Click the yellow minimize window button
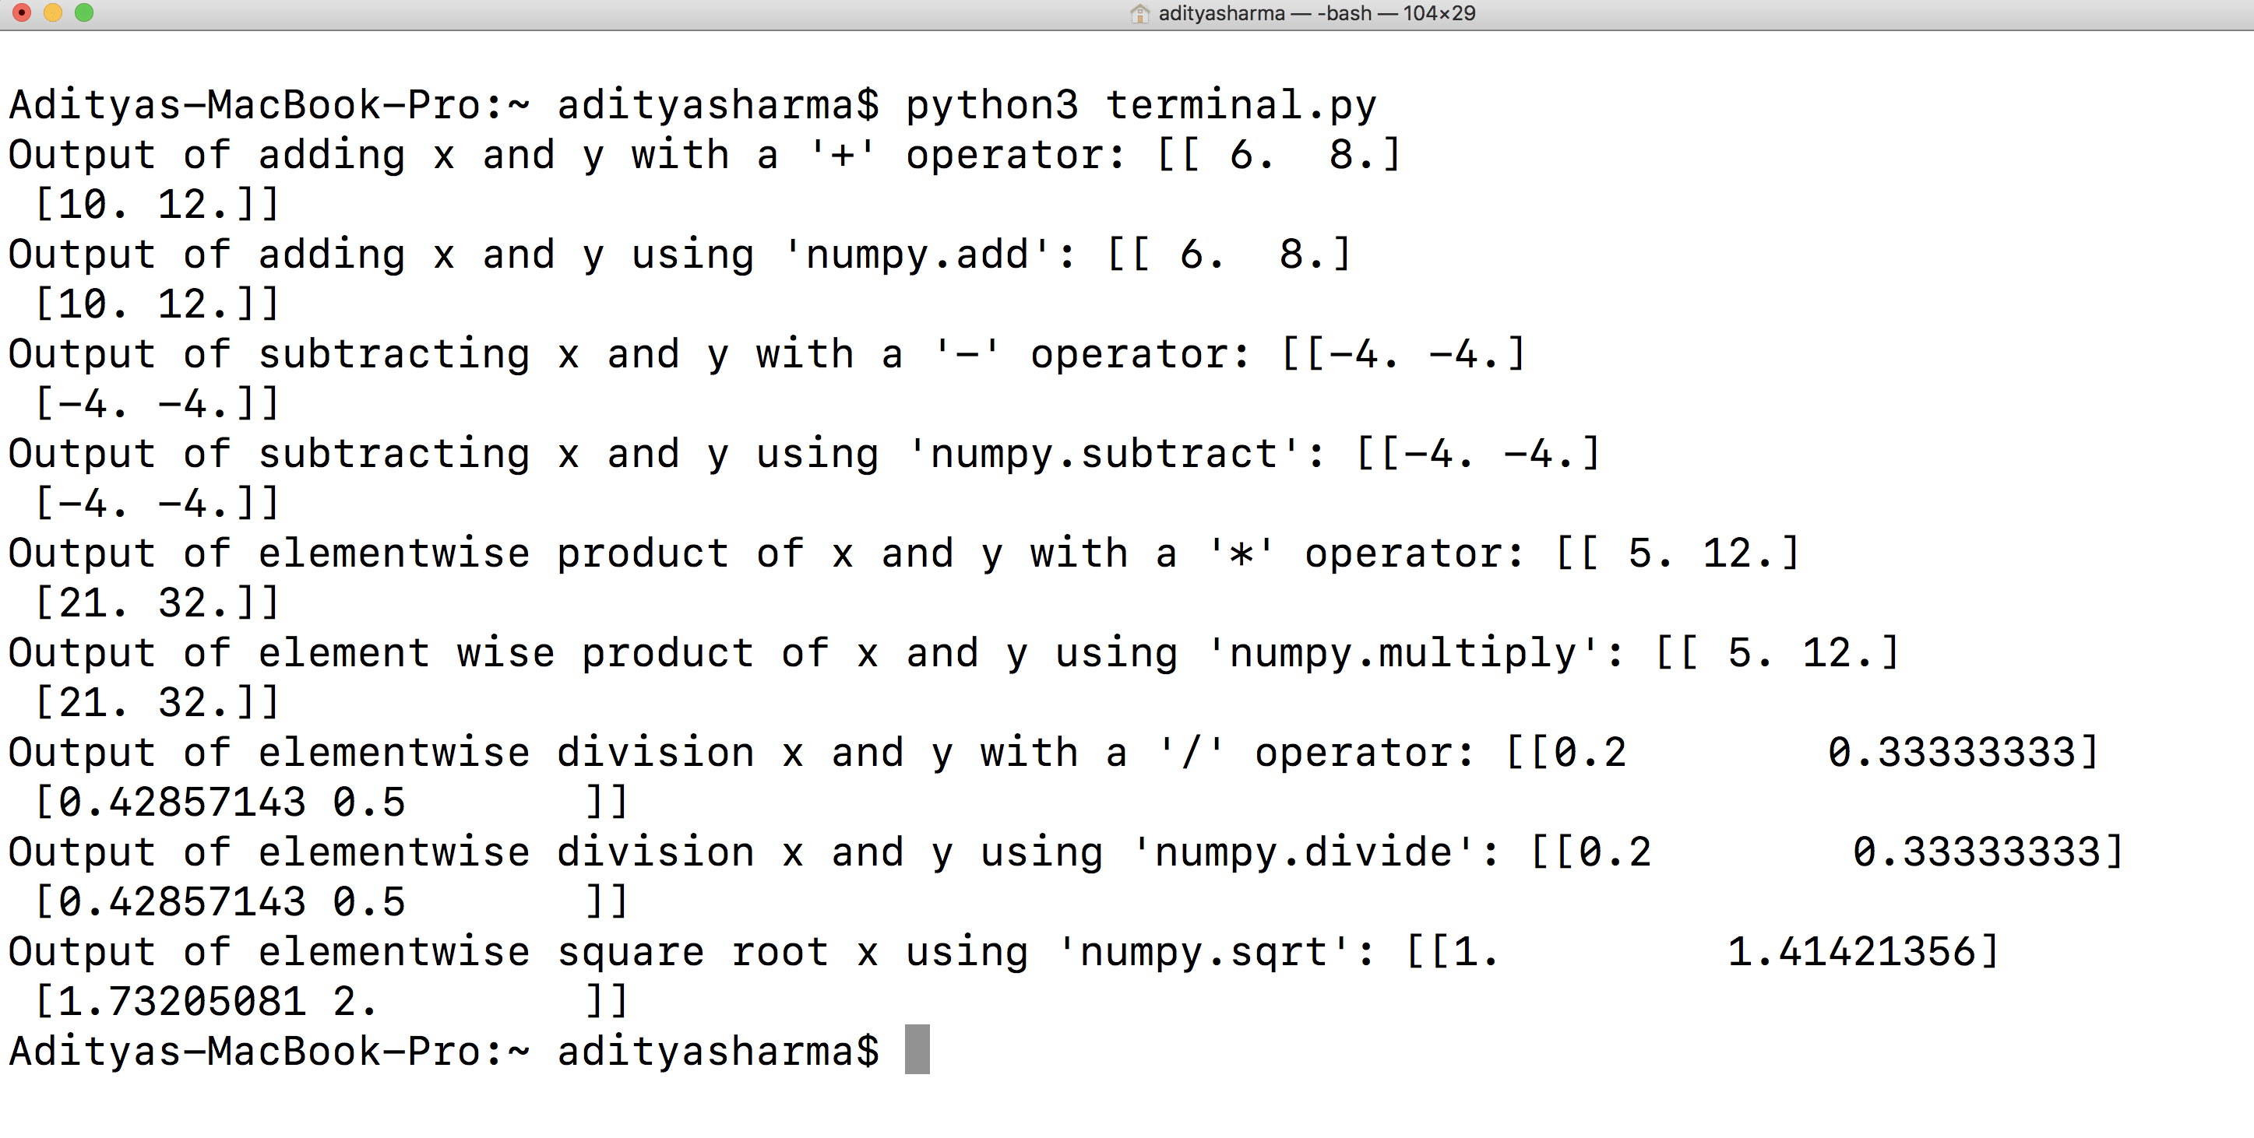Screen dimensions: 2254x1138 point(52,13)
